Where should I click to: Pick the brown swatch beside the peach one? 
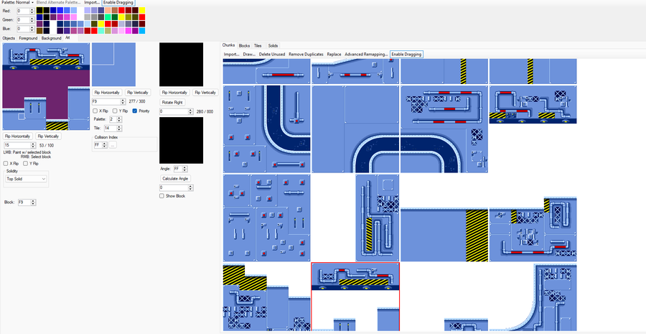(115, 10)
